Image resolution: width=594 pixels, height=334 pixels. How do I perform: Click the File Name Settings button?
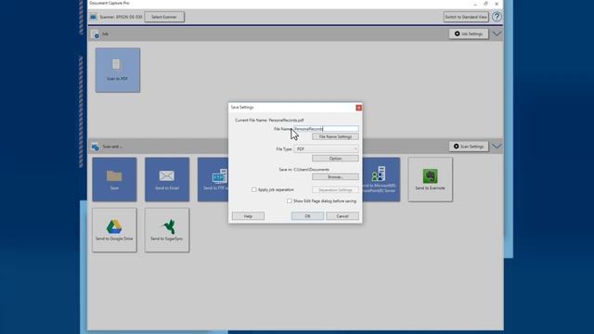tap(335, 136)
